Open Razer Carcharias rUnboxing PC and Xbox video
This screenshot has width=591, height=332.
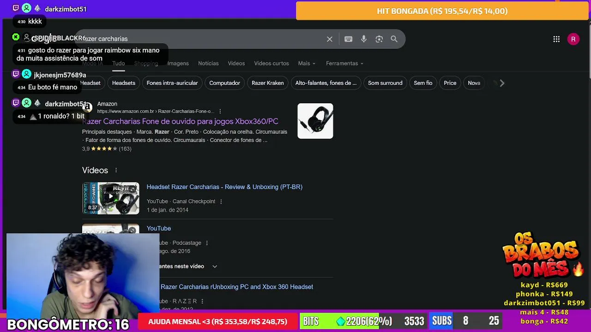pyautogui.click(x=237, y=287)
